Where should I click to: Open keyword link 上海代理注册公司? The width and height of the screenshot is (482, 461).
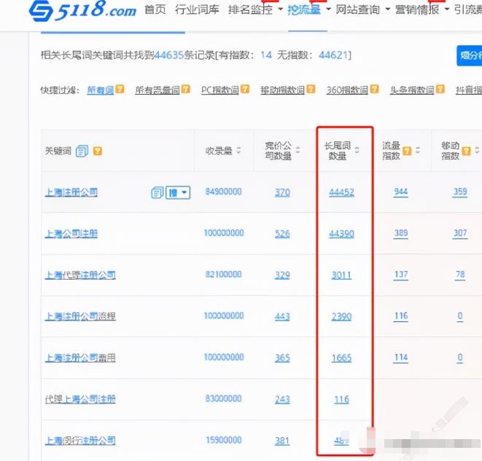click(x=80, y=275)
